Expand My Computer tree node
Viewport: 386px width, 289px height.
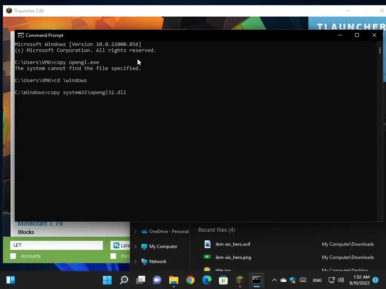tap(135, 246)
